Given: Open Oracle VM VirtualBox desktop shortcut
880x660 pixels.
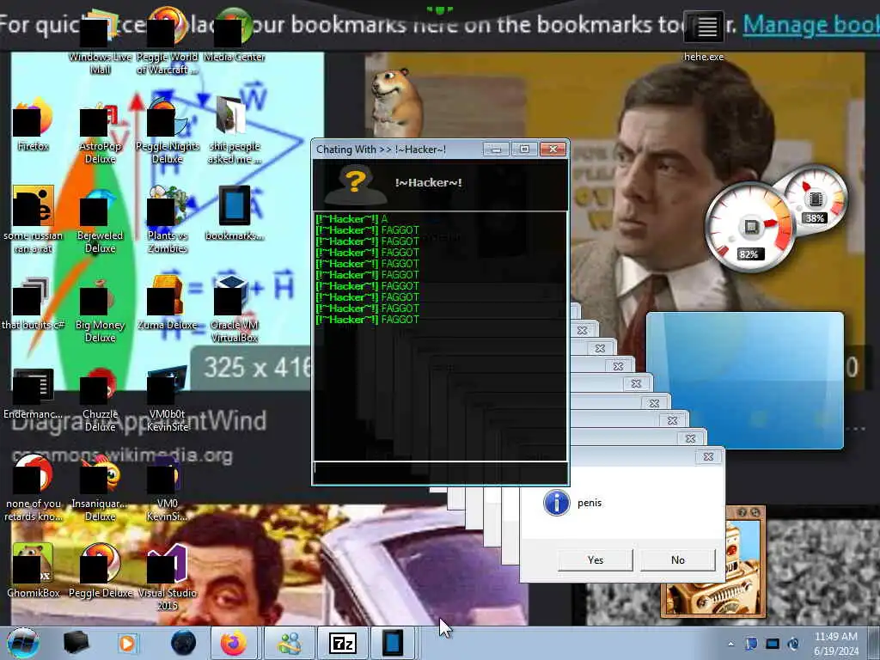Looking at the screenshot, I should tap(234, 309).
